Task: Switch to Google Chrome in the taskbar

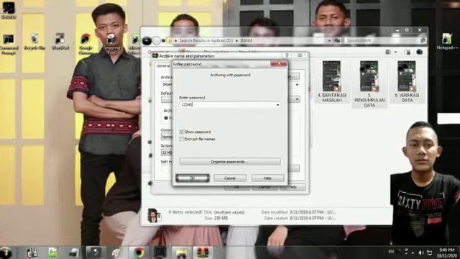Action: click(x=139, y=253)
